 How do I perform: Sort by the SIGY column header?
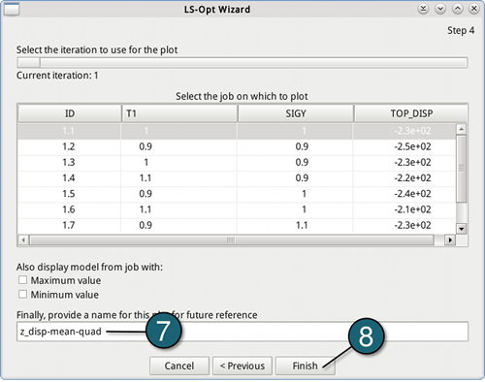296,113
